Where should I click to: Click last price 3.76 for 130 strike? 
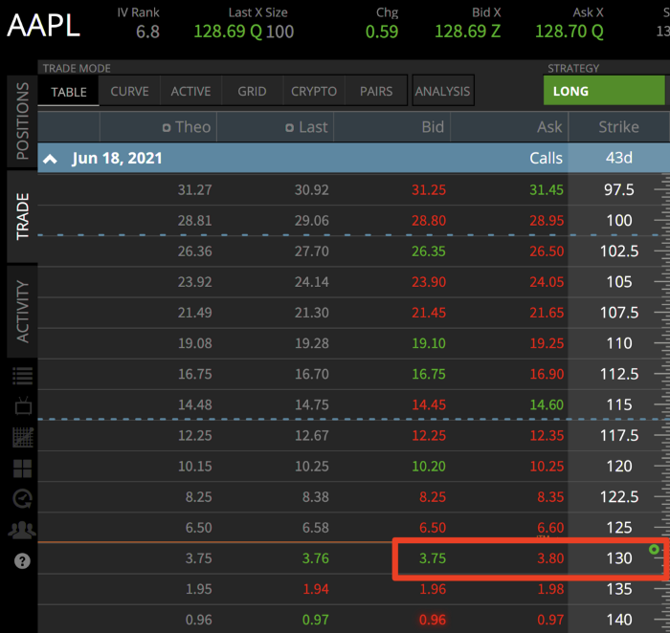315,558
